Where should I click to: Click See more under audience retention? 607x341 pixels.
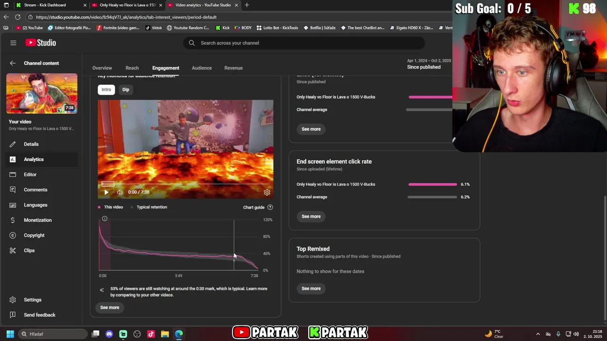pos(110,307)
